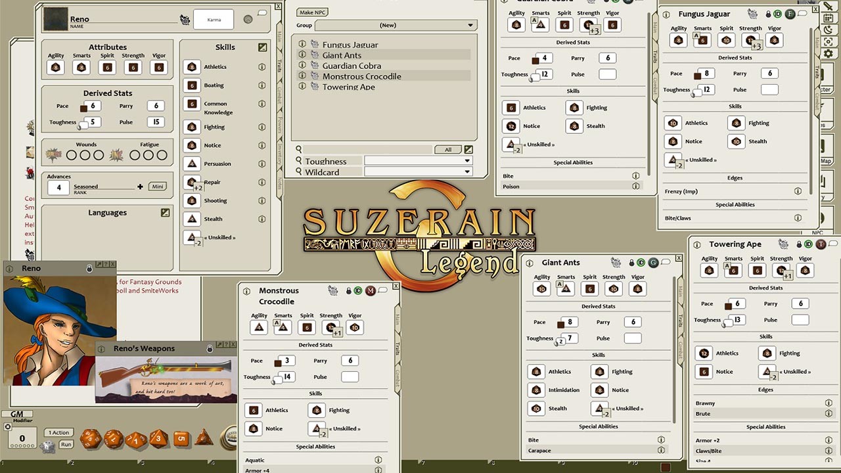Viewport: 841px width, 473px height.
Task: Open the Wildcard filter dropdown
Action: pyautogui.click(x=467, y=171)
